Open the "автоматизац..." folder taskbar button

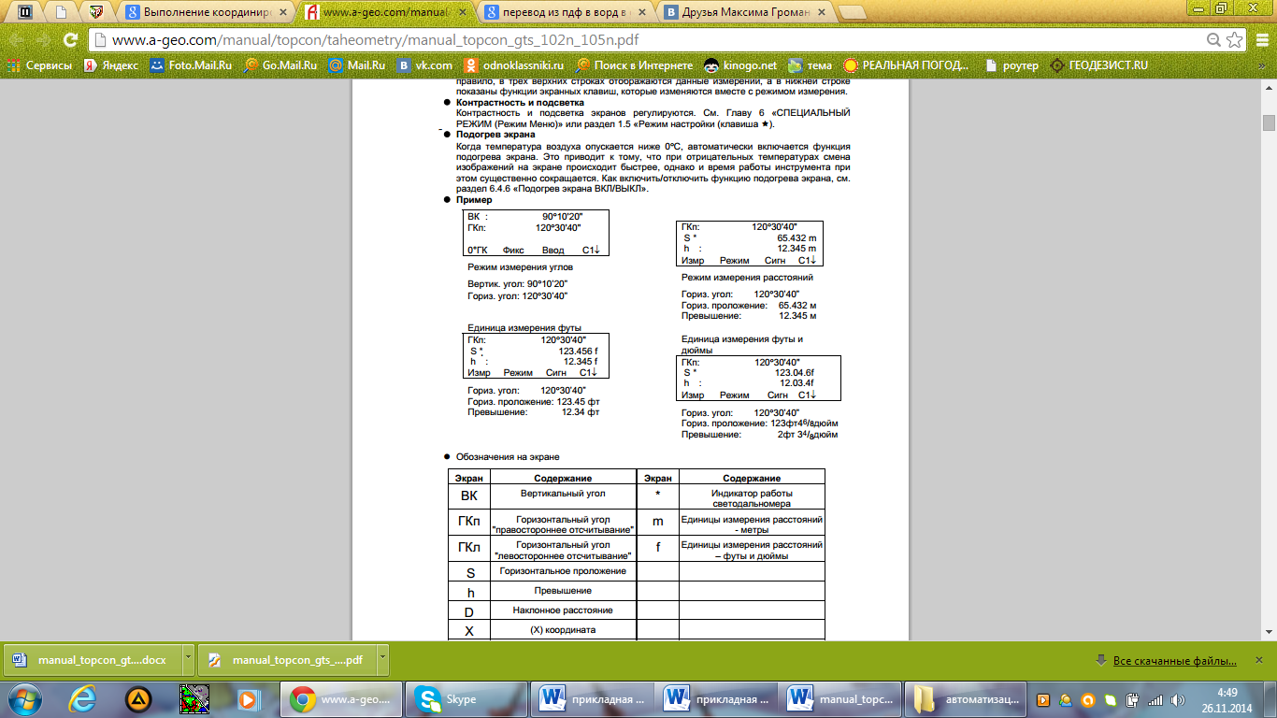point(967,698)
